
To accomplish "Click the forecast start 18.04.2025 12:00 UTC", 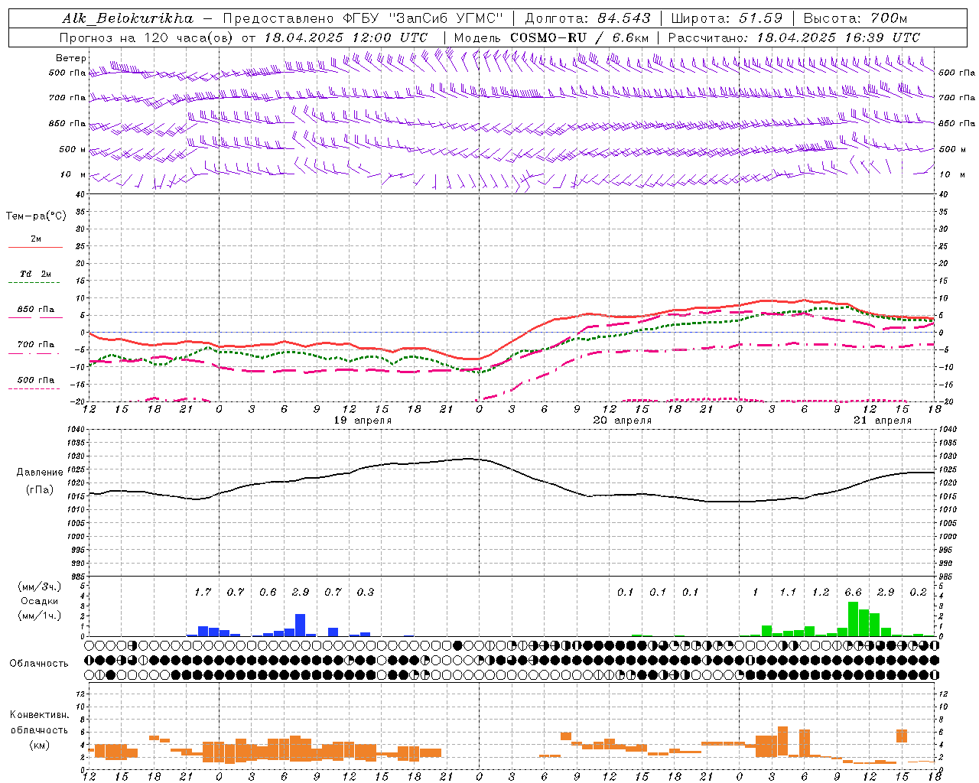I will [346, 37].
